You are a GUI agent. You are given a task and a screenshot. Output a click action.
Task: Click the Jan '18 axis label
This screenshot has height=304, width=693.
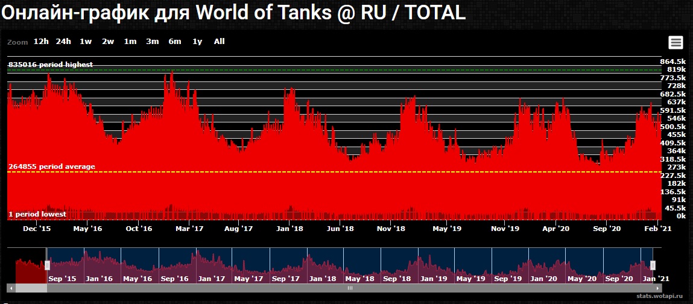tap(288, 229)
